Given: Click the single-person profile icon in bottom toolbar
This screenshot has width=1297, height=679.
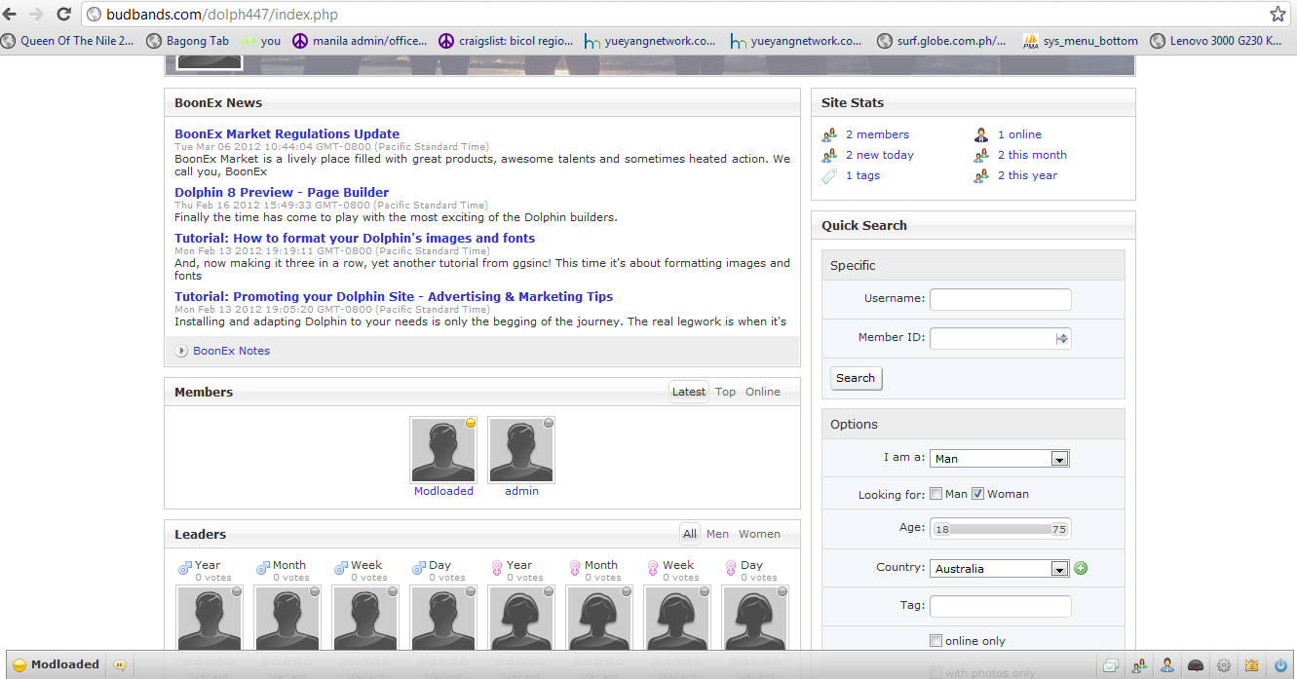Looking at the screenshot, I should [x=1166, y=665].
